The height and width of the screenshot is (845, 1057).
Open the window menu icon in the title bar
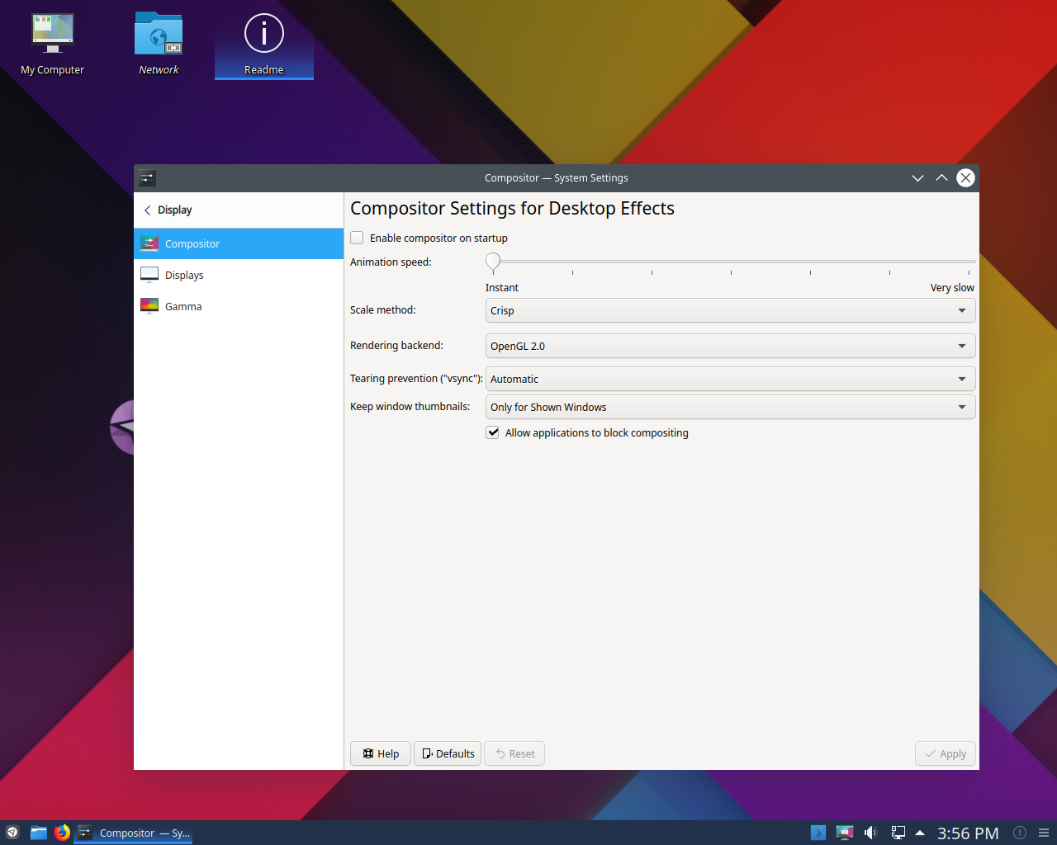tap(148, 177)
